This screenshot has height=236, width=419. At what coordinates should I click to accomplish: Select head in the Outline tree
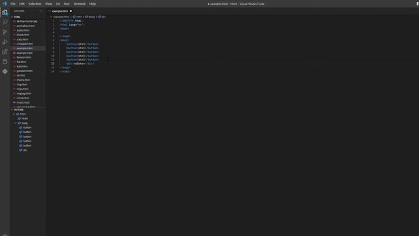[25, 118]
